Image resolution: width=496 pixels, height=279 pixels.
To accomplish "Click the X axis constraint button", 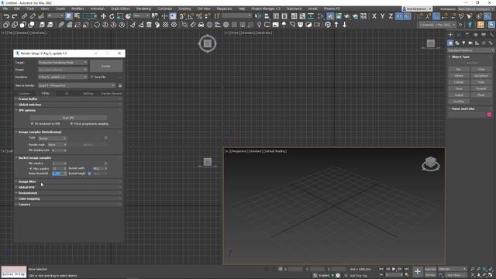I will [x=374, y=15].
